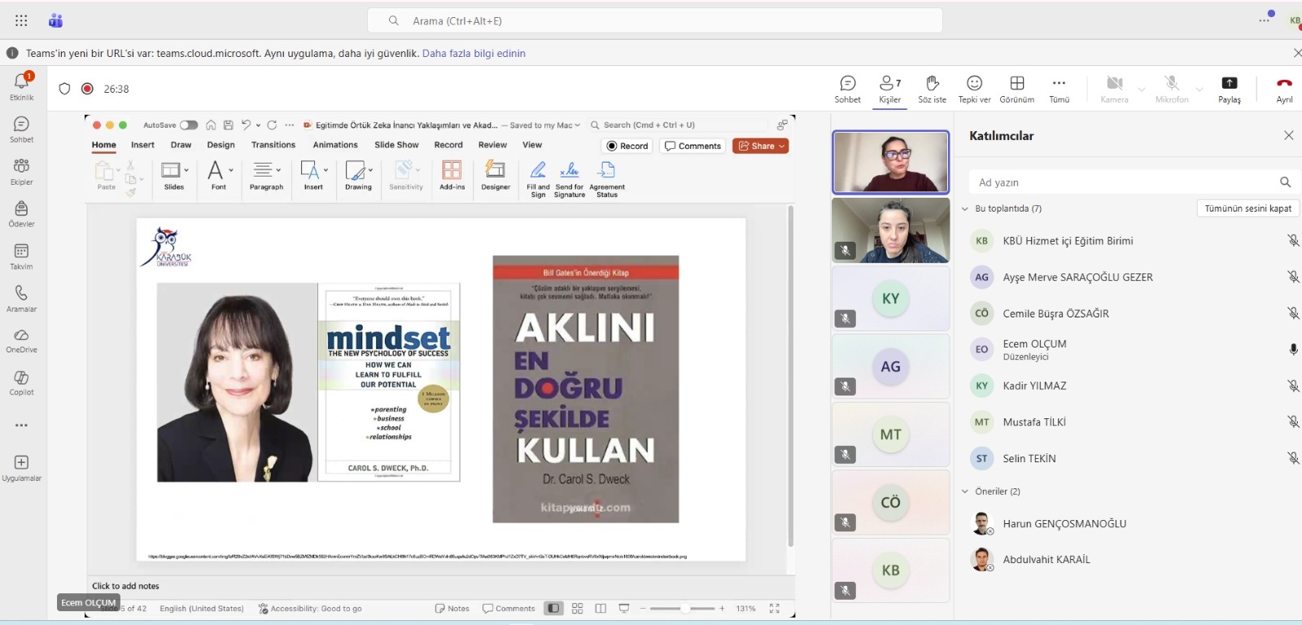The image size is (1302, 625).
Task: Toggle Ecem OLÇUM's microphone icon
Action: pos(1293,349)
